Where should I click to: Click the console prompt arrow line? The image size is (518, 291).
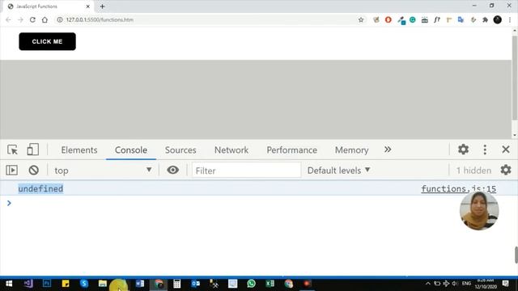coord(9,203)
